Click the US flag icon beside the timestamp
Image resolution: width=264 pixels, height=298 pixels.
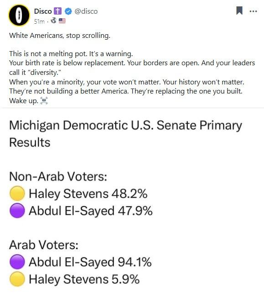click(x=62, y=21)
